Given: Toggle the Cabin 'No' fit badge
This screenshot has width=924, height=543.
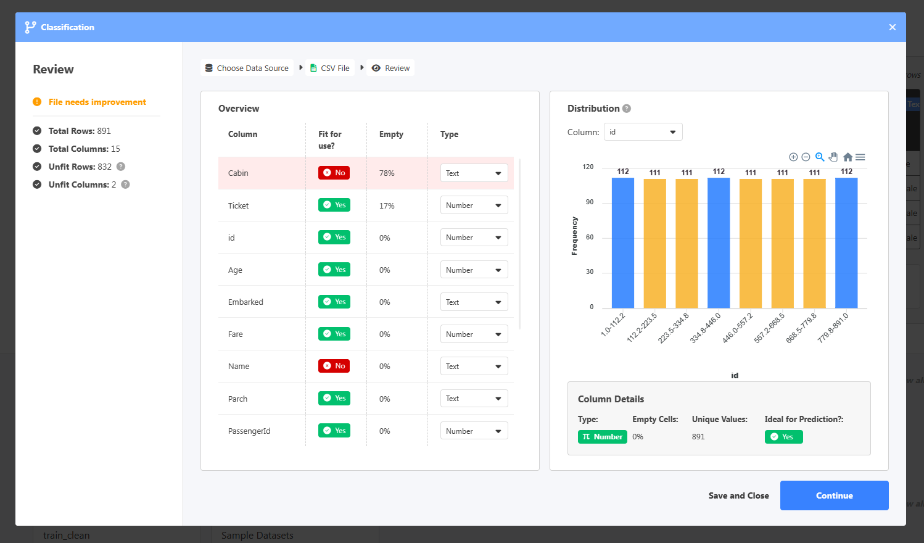Looking at the screenshot, I should point(334,173).
